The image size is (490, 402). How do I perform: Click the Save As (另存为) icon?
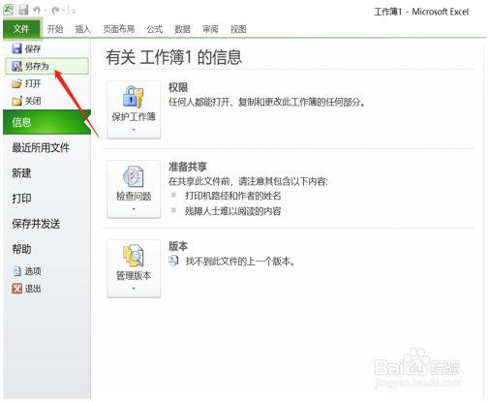(16, 66)
